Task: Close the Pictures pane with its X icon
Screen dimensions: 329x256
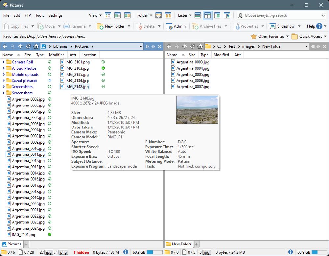Action: click(160, 46)
